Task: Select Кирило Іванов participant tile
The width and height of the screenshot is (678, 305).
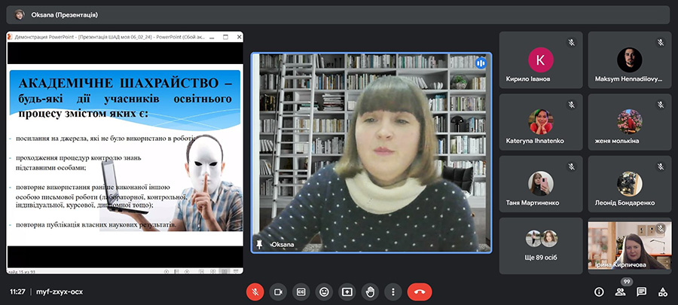Action: pyautogui.click(x=541, y=60)
